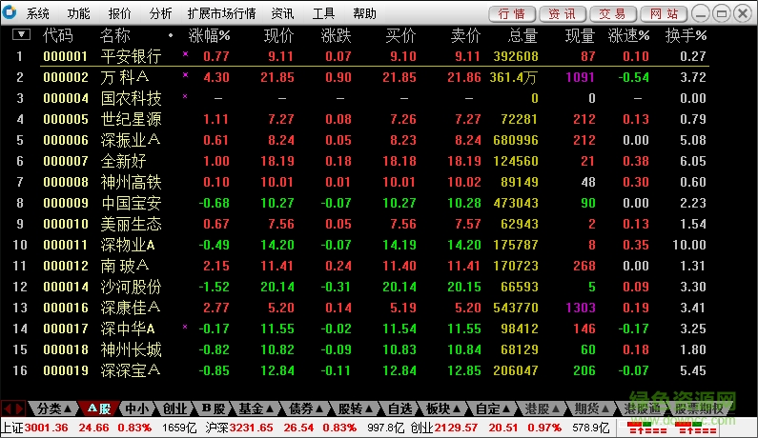This screenshot has height=438, width=758.
Task: Sort by the 涨幅% column header
Action: click(210, 35)
